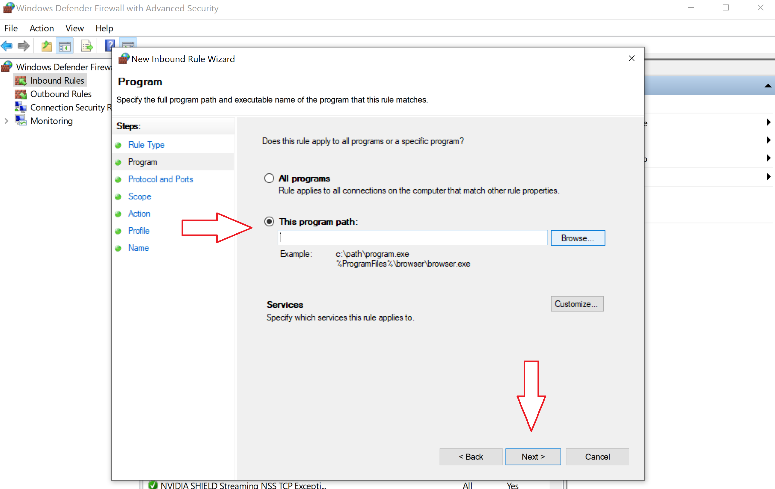Cancel the New Inbound Rule Wizard
The height and width of the screenshot is (489, 775).
[597, 456]
